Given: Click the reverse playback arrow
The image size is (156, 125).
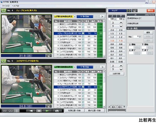Looking at the screenshot, I should (31, 111).
